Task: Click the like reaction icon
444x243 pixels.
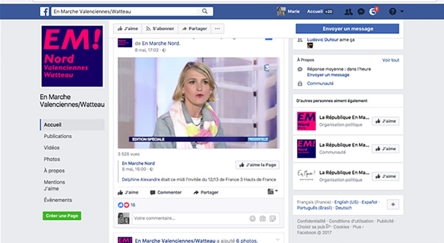Action: (x=120, y=205)
